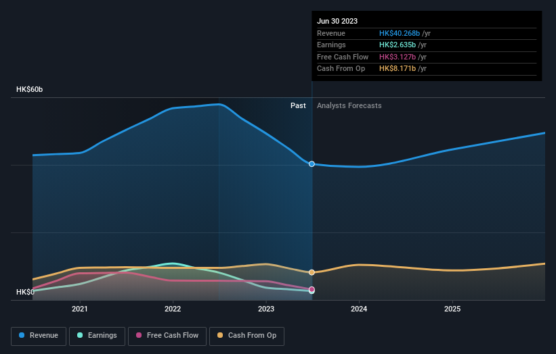Click the Free Cash Flow label in tooltip
The width and height of the screenshot is (556, 354).
pos(343,57)
